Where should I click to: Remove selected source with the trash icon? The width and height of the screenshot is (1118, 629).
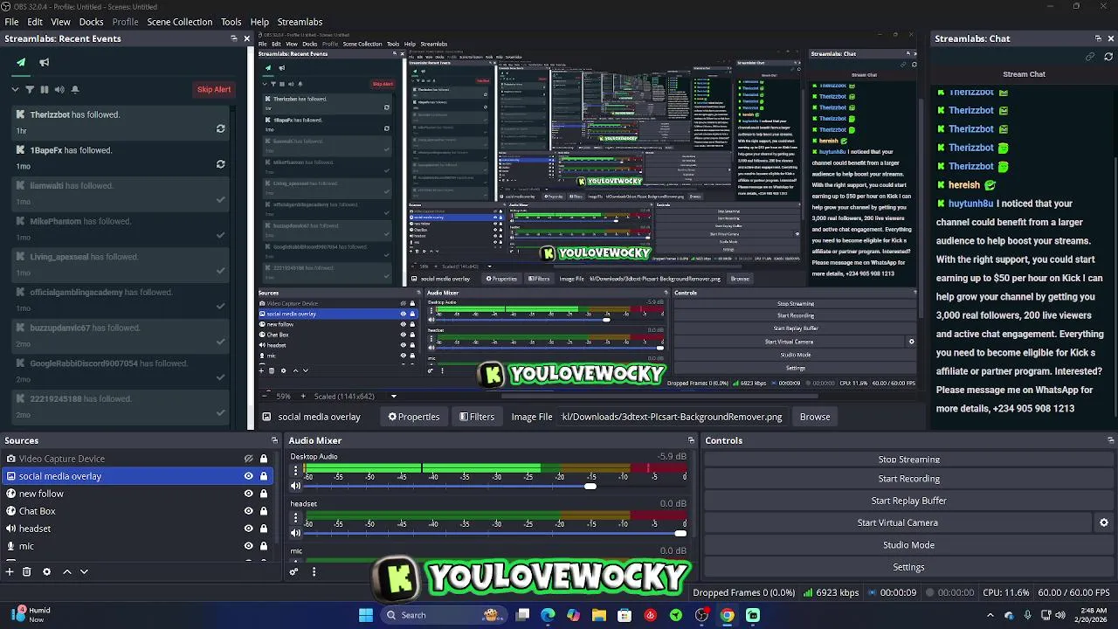[27, 571]
